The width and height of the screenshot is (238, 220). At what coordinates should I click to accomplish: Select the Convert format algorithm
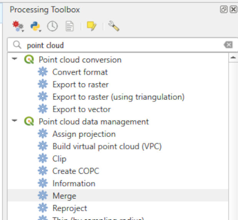point(80,72)
